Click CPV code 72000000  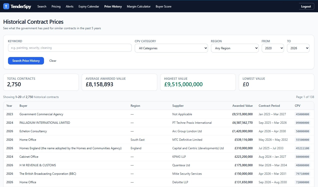(x=302, y=182)
